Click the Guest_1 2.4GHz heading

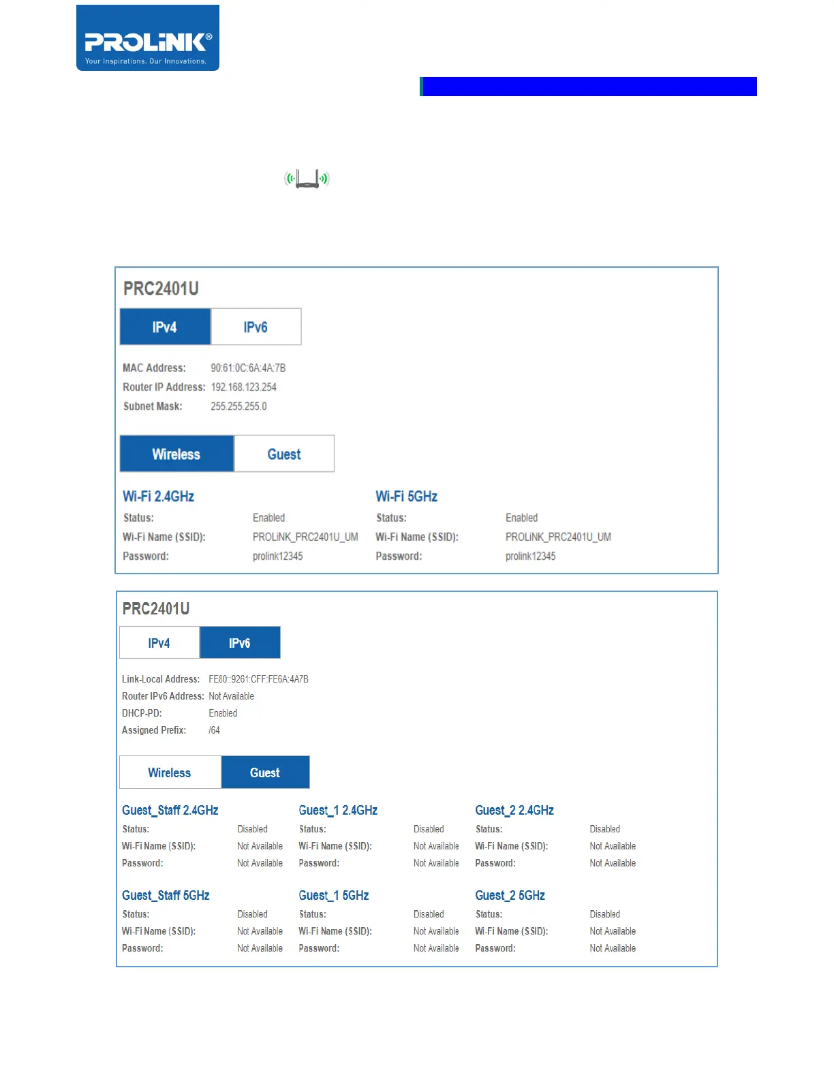tap(338, 810)
